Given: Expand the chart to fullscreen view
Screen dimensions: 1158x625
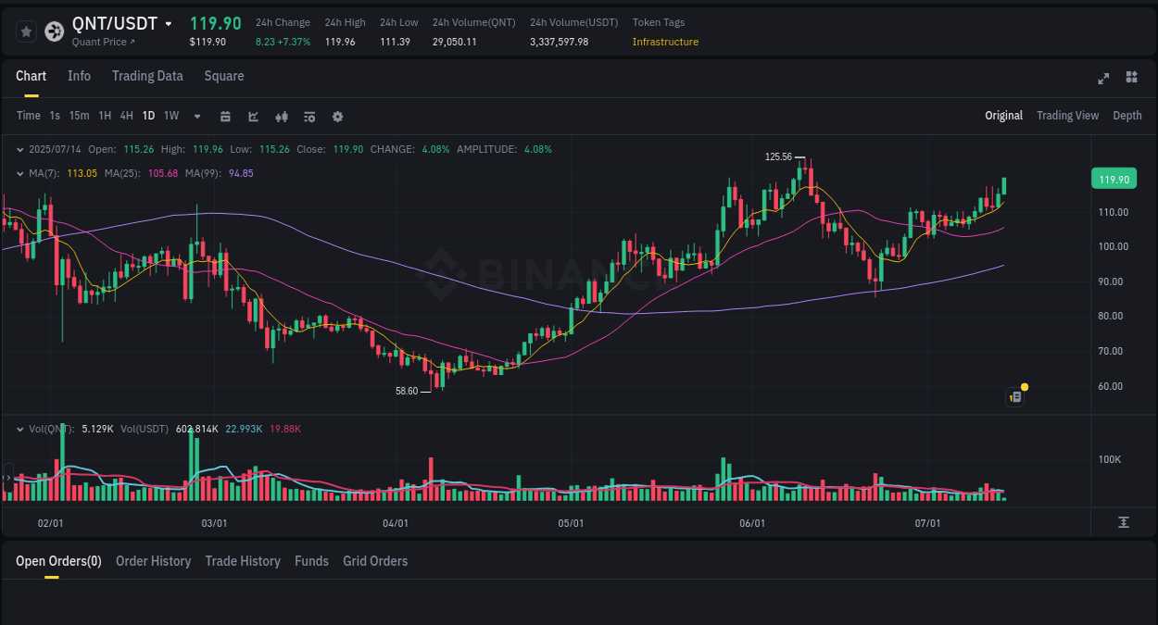Looking at the screenshot, I should (1102, 79).
